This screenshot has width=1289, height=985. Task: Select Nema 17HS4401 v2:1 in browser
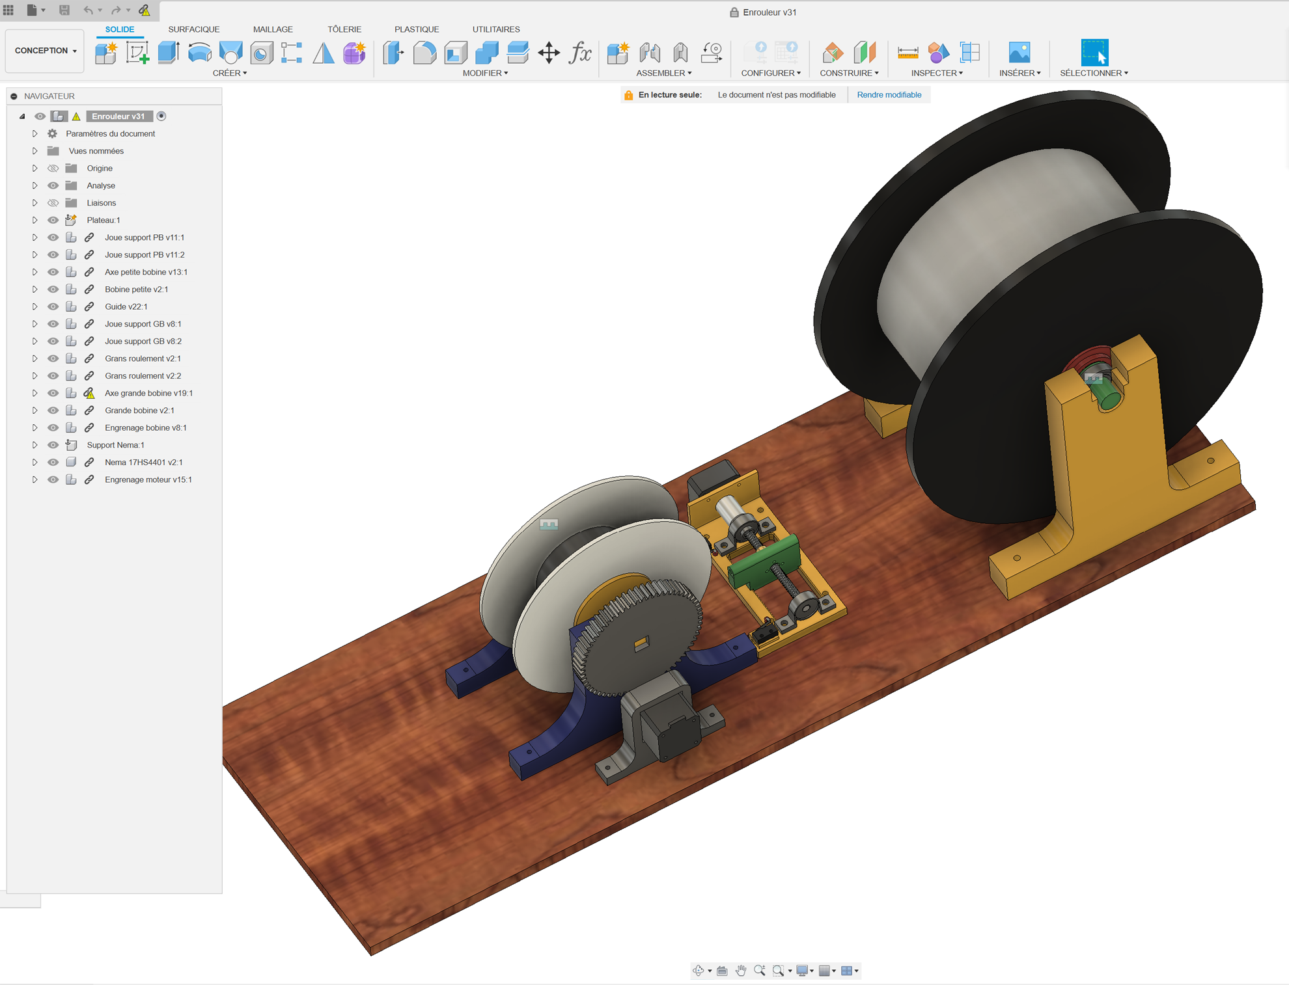pyautogui.click(x=143, y=462)
